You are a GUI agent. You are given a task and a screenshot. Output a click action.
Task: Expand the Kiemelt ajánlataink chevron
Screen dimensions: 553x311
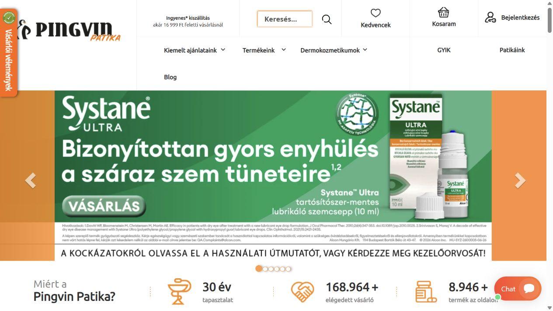click(223, 50)
